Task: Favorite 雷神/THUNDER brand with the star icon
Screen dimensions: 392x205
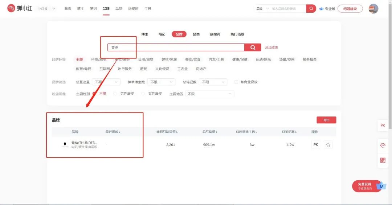Action: [328, 144]
